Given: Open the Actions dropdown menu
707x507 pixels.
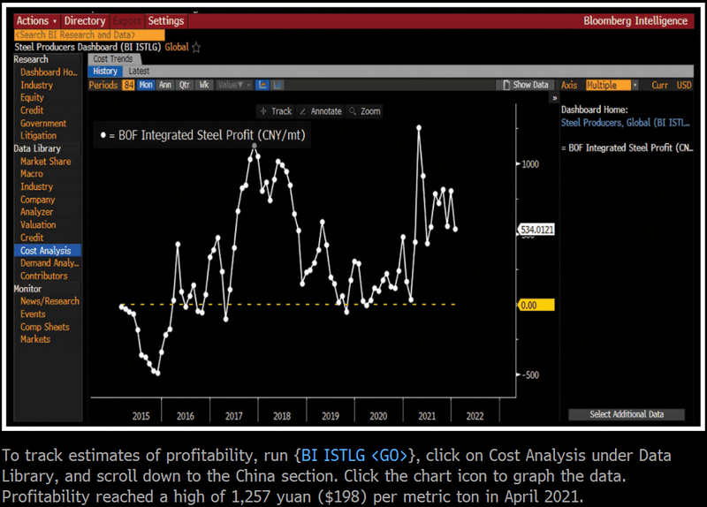Looking at the screenshot, I should (37, 20).
